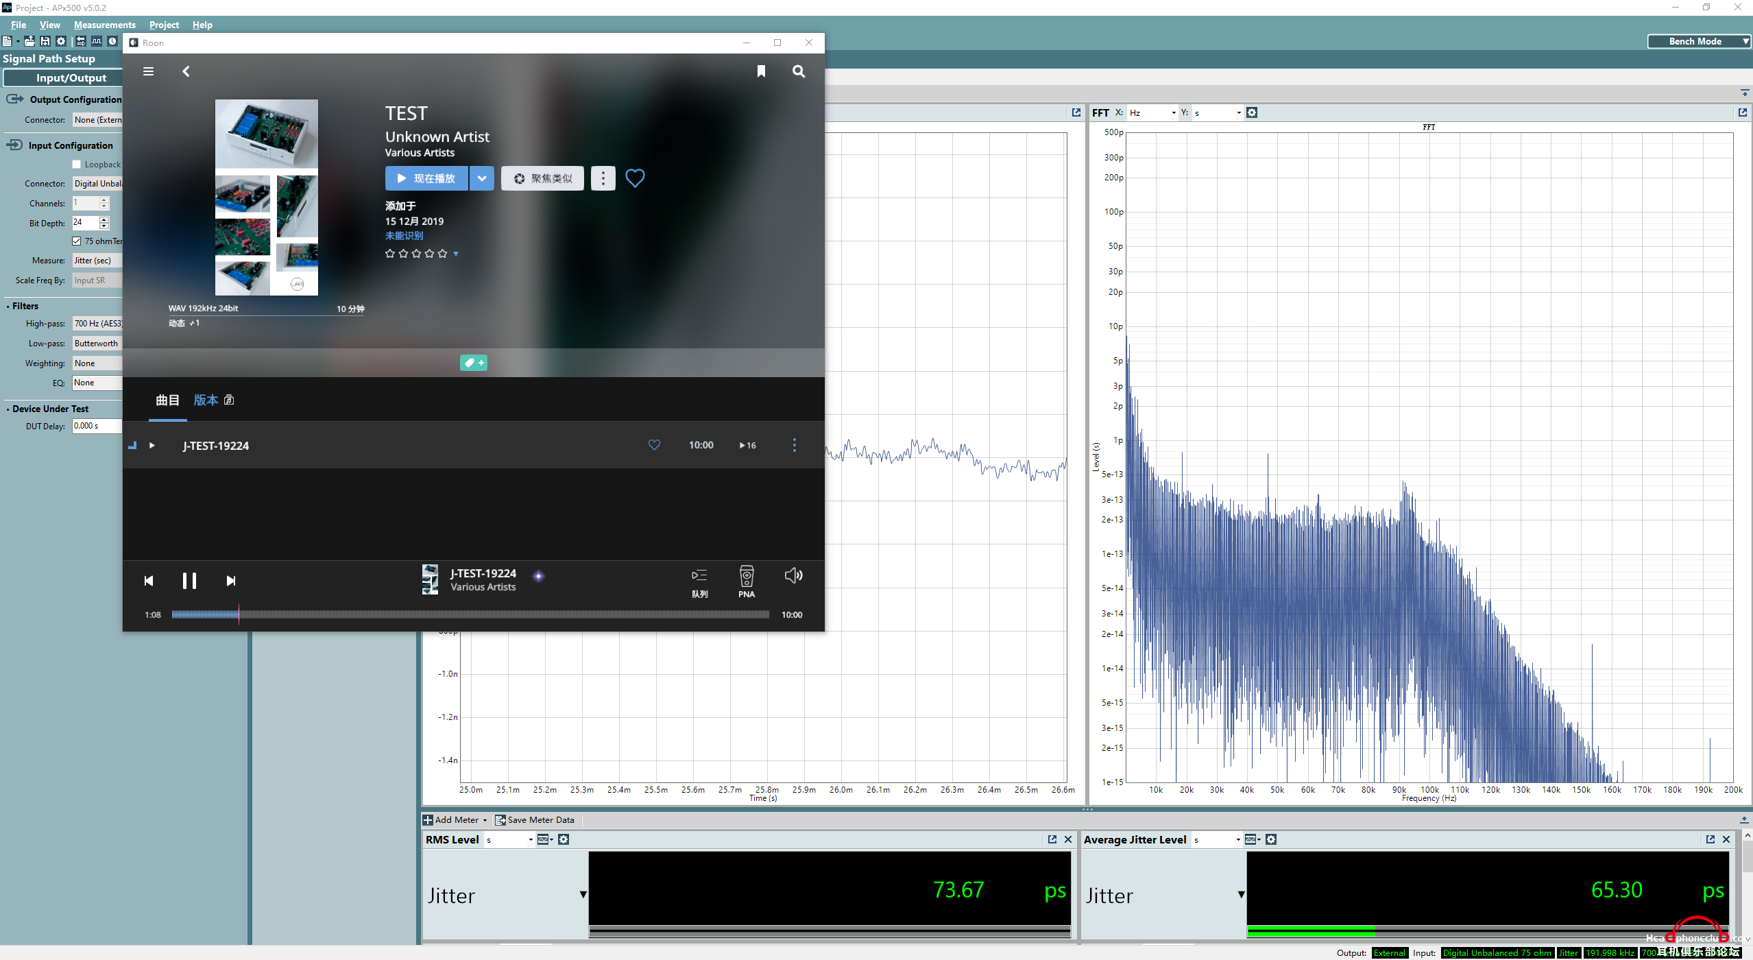Favorite the J-TEST-19224 track heart
Screen dimensions: 1753x960
[654, 445]
